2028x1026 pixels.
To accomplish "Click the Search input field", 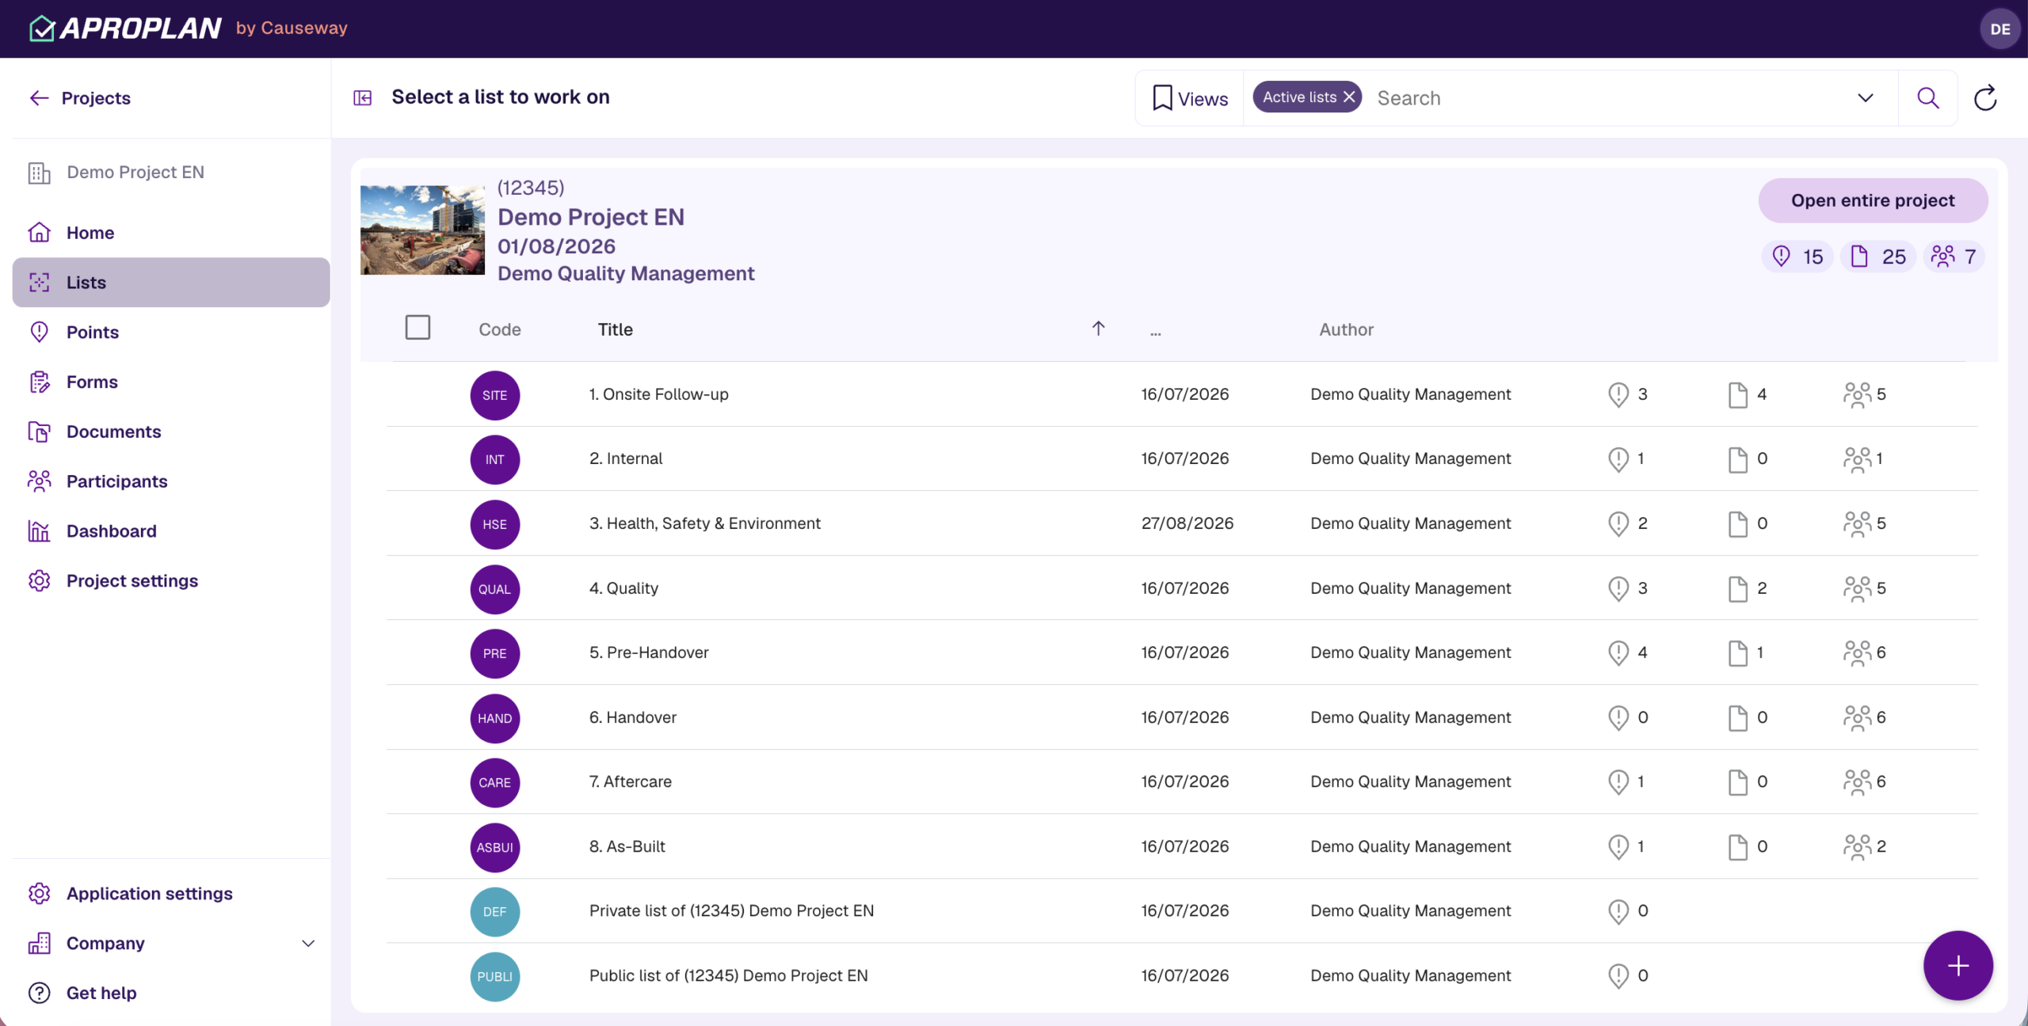I will (1608, 98).
